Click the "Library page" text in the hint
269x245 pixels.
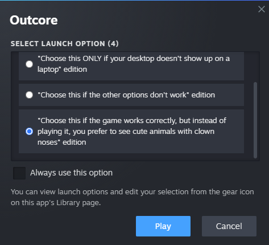(x=78, y=203)
